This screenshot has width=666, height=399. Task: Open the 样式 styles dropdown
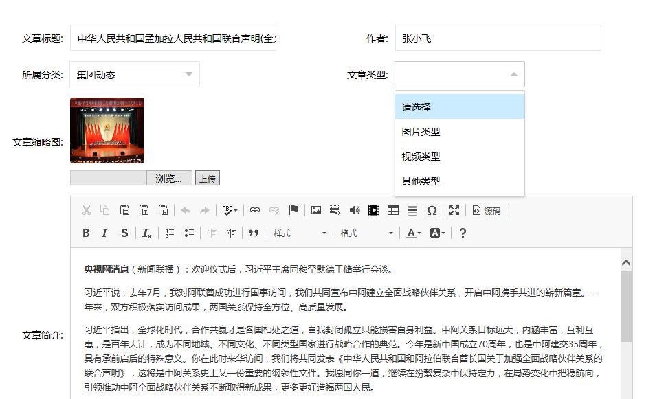300,233
